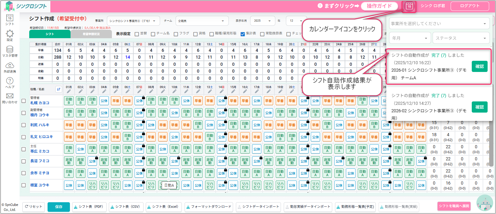Click the 事業所を選択してください field
This screenshot has width=496, height=214.
click(439, 24)
